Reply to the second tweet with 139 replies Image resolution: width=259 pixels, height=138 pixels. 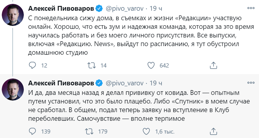click(32, 131)
